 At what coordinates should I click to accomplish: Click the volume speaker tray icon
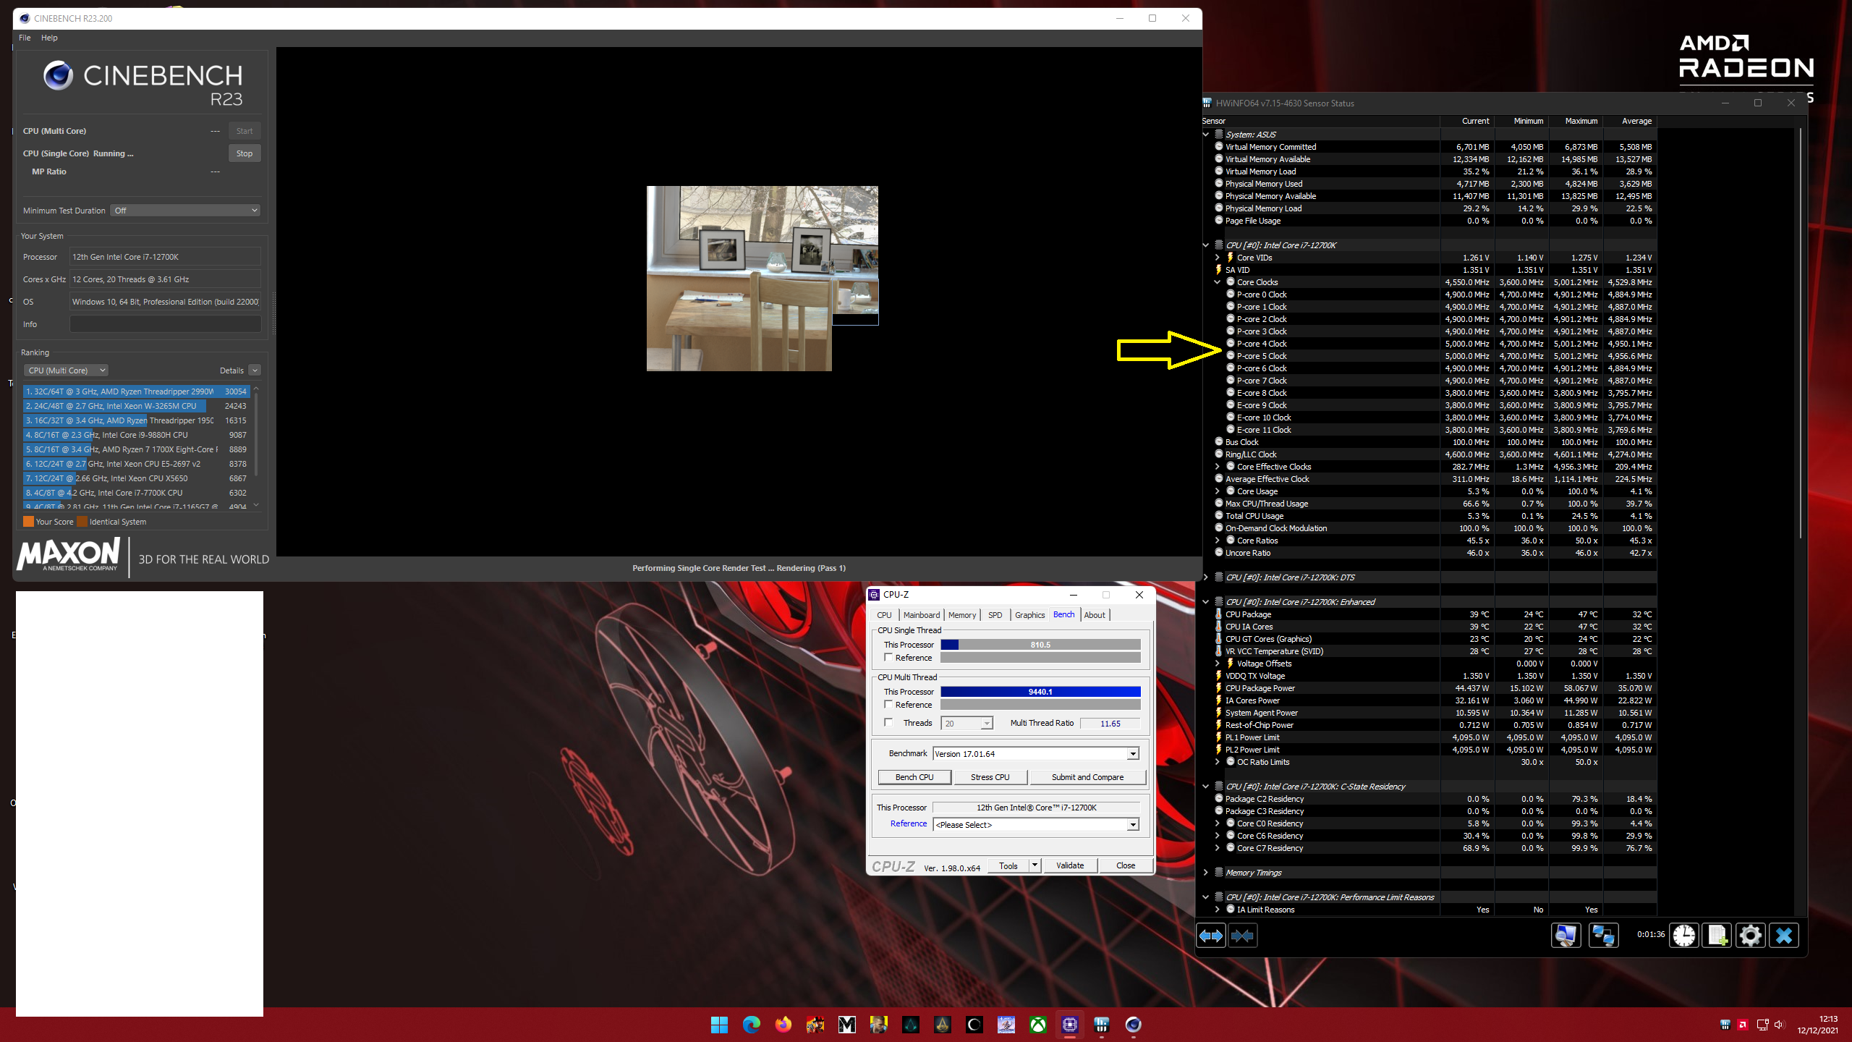pos(1779,1025)
